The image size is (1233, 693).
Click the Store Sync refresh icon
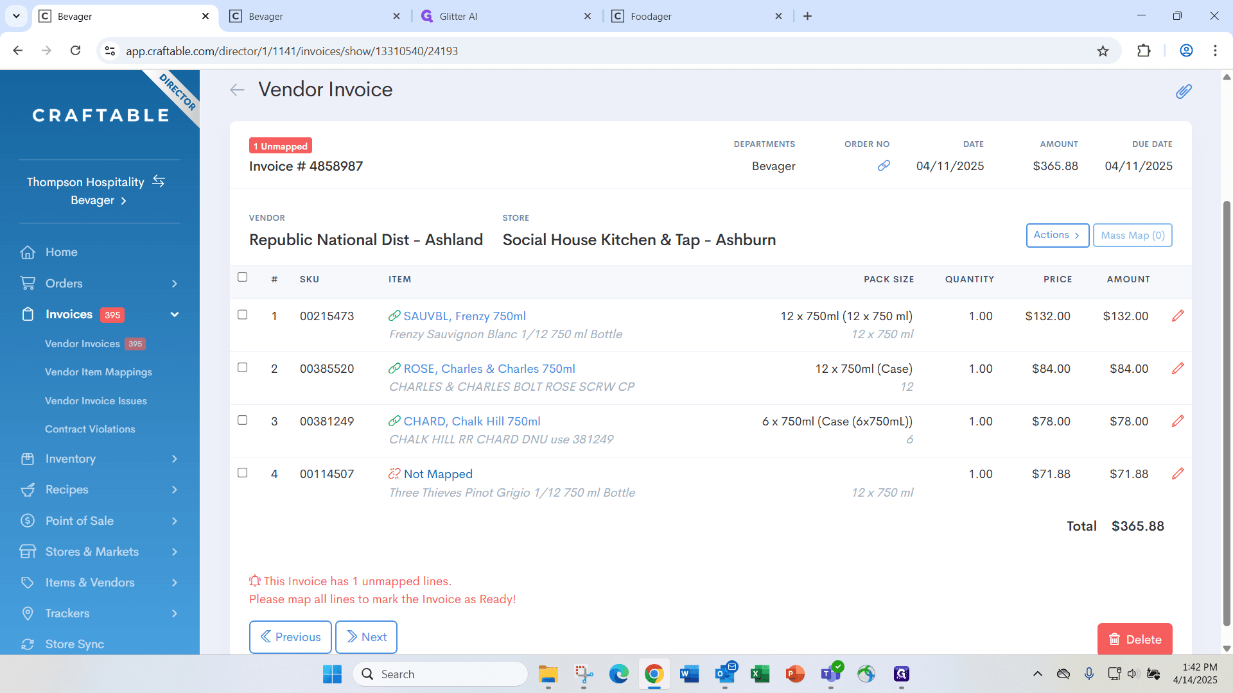click(x=28, y=644)
